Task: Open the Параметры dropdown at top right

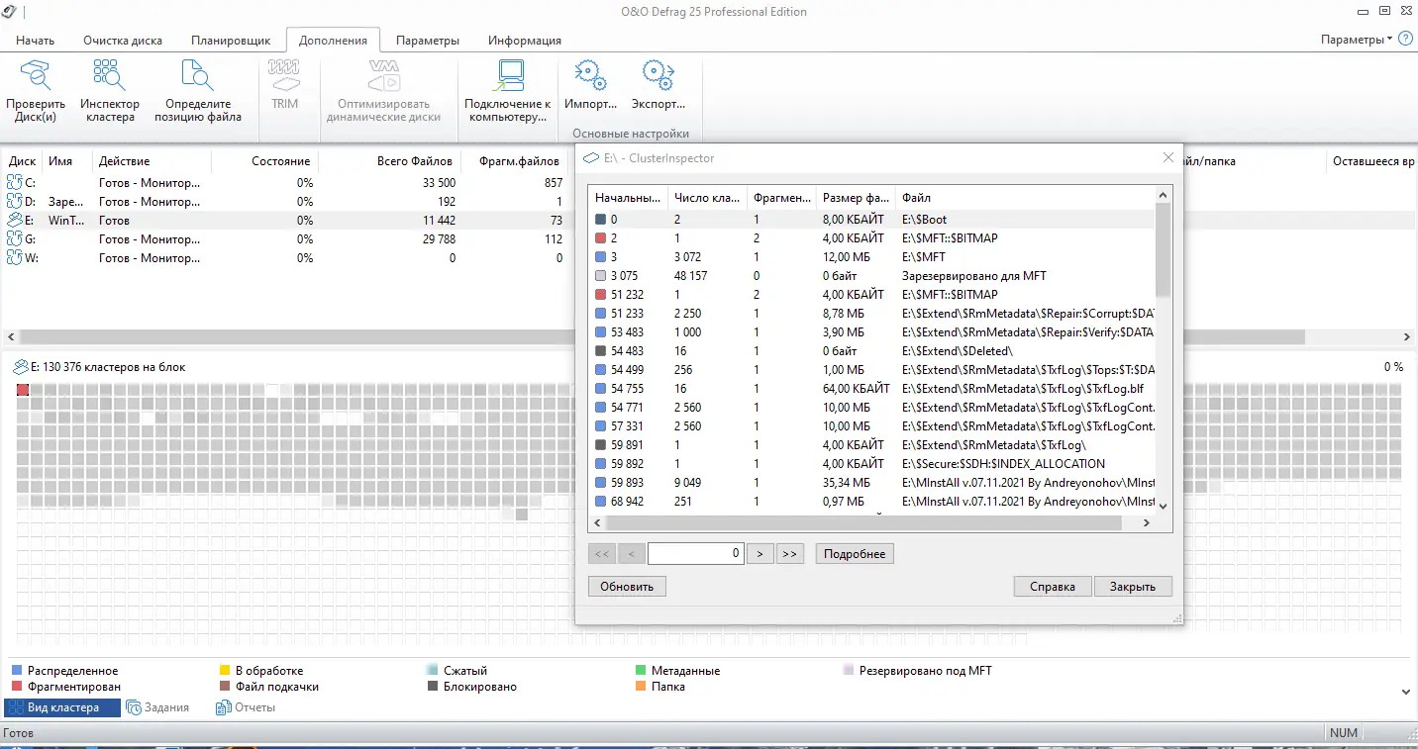Action: [1357, 40]
